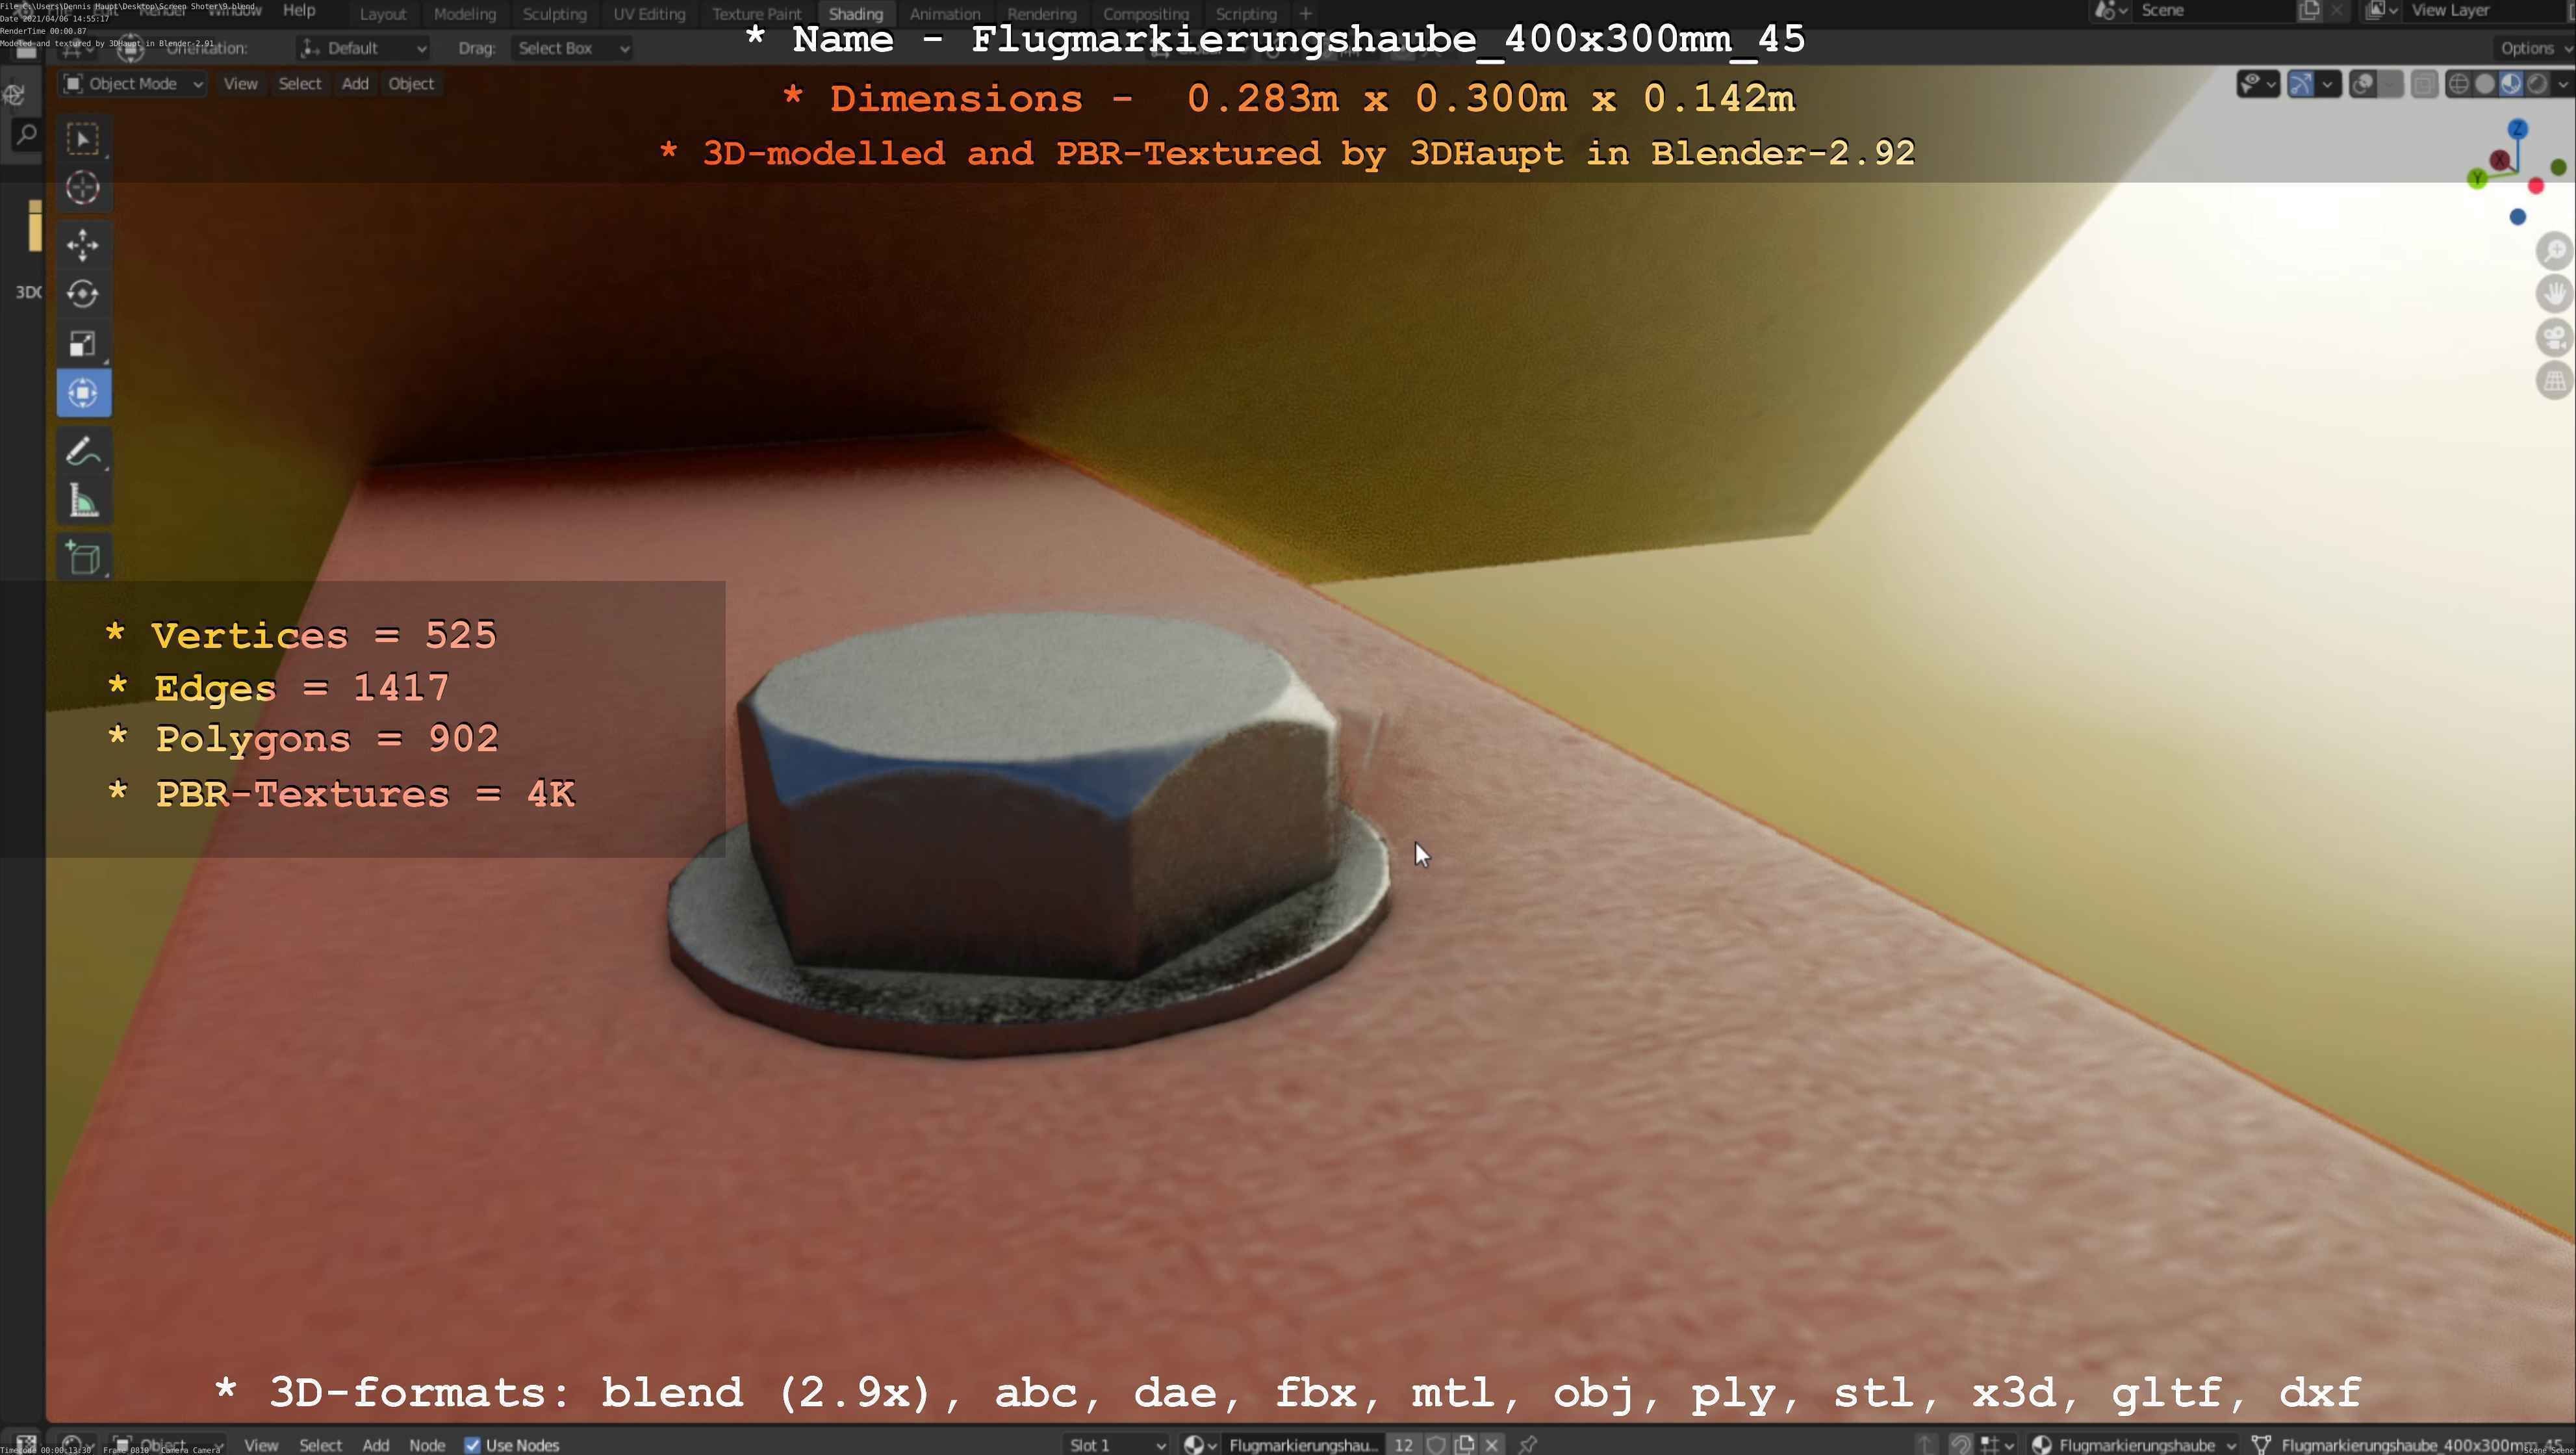Switch to the UV Editing workspace tab

pyautogui.click(x=649, y=14)
